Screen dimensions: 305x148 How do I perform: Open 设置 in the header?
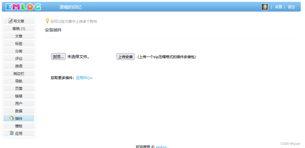pyautogui.click(x=279, y=7)
